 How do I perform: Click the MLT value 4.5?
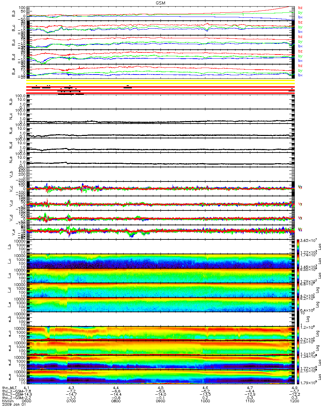[160, 388]
